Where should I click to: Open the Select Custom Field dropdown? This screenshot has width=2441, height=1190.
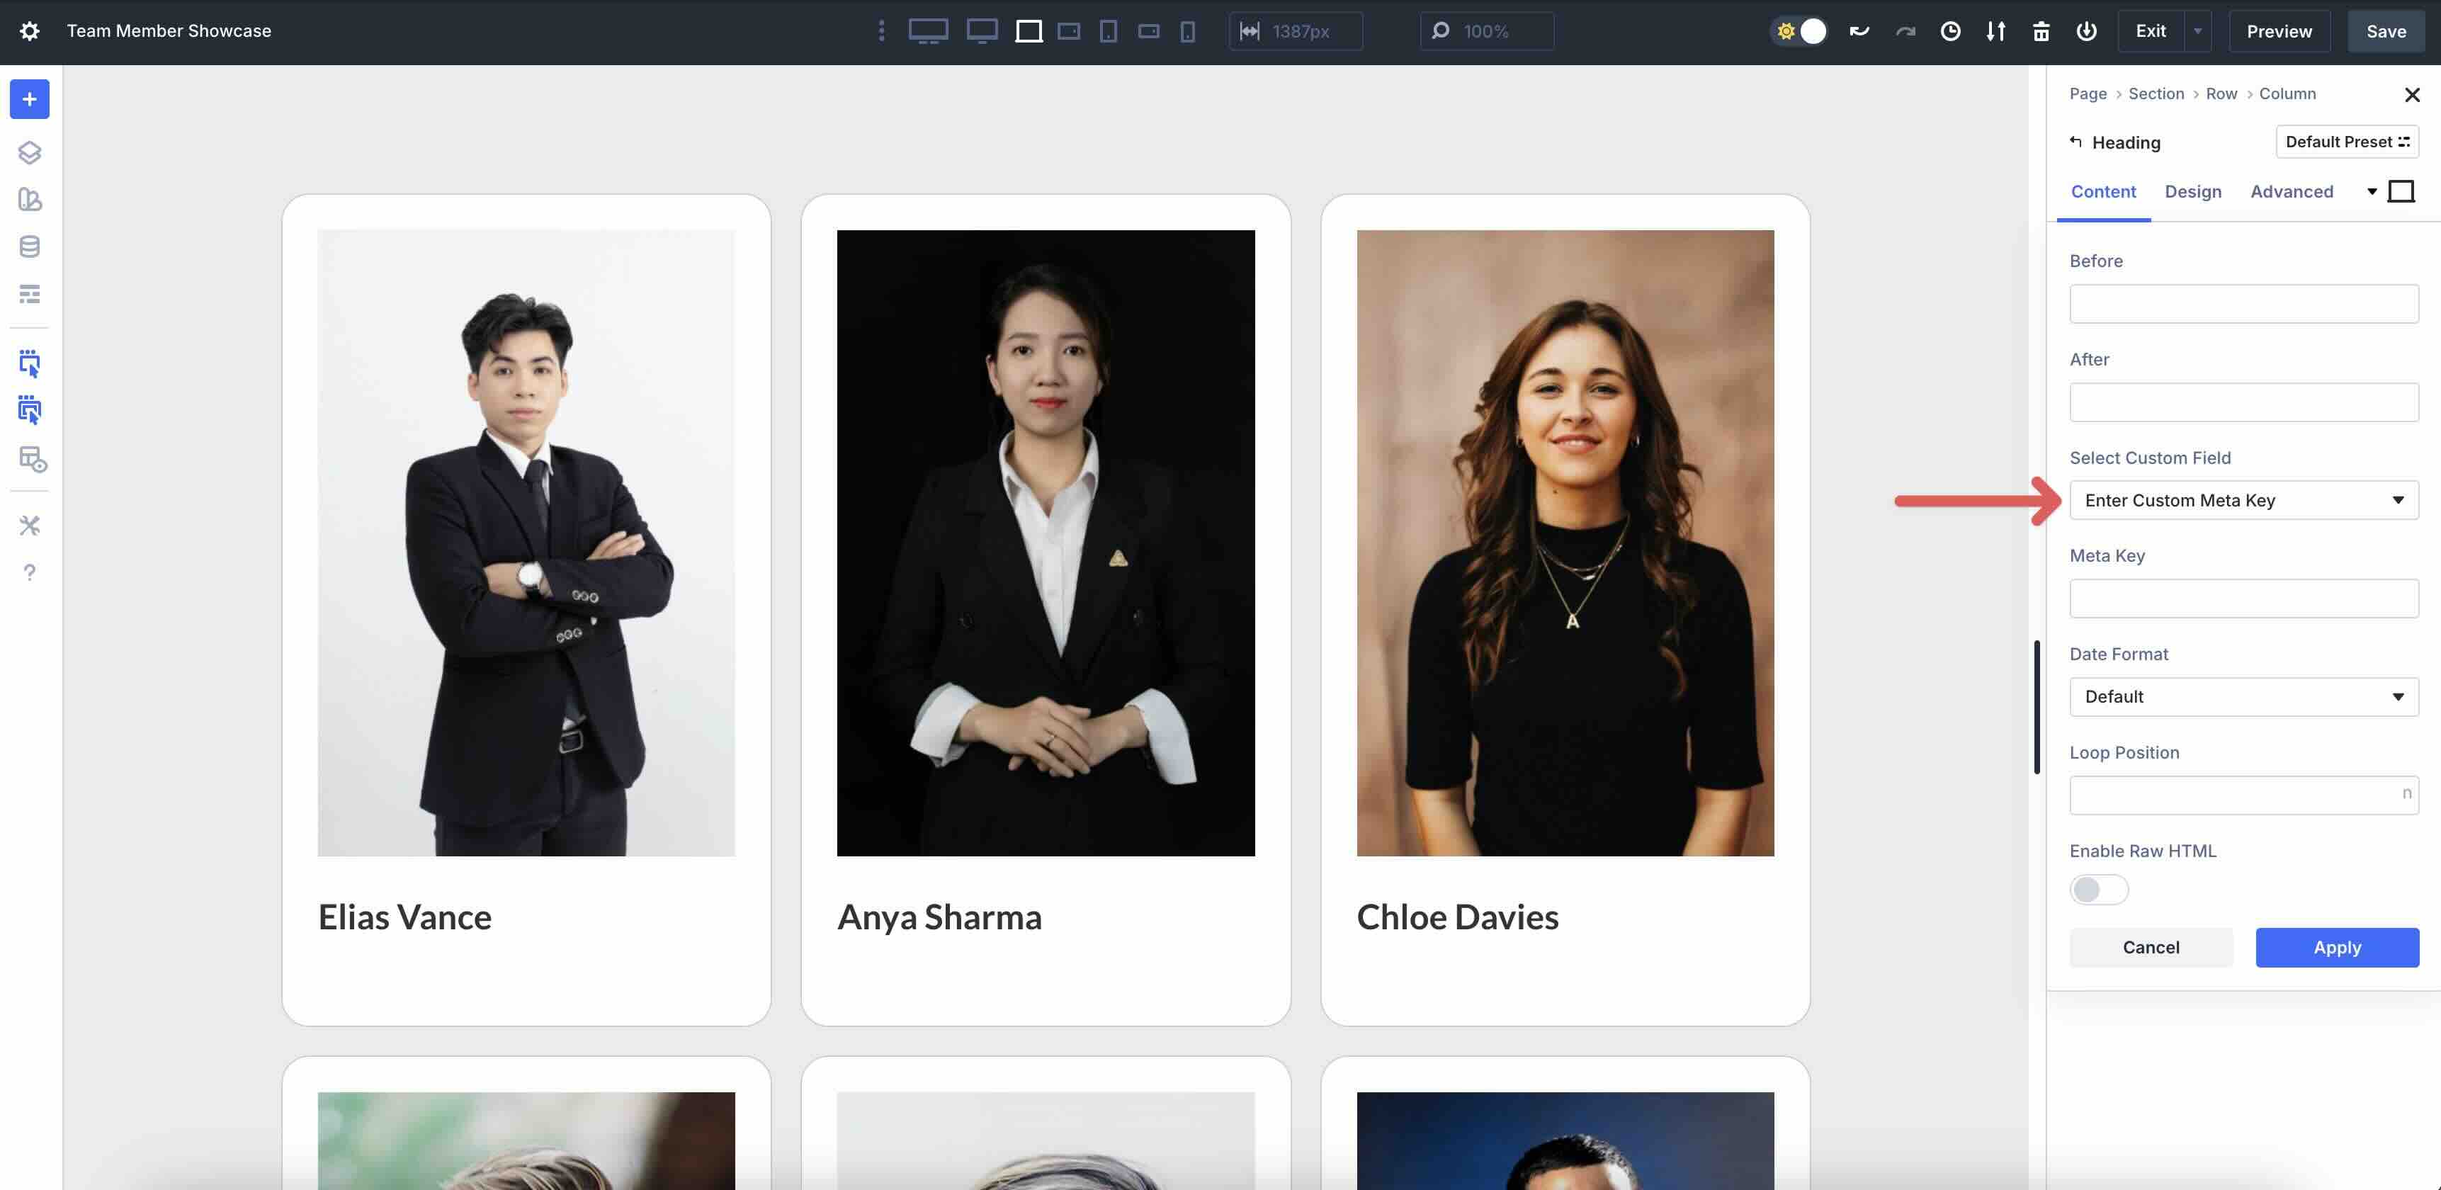[x=2243, y=499]
